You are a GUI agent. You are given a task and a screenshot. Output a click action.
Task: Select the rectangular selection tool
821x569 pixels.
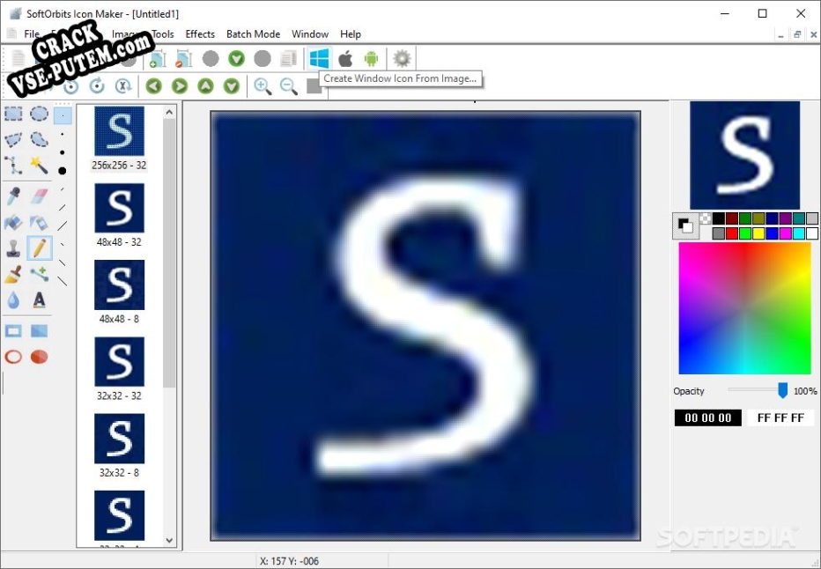(13, 114)
